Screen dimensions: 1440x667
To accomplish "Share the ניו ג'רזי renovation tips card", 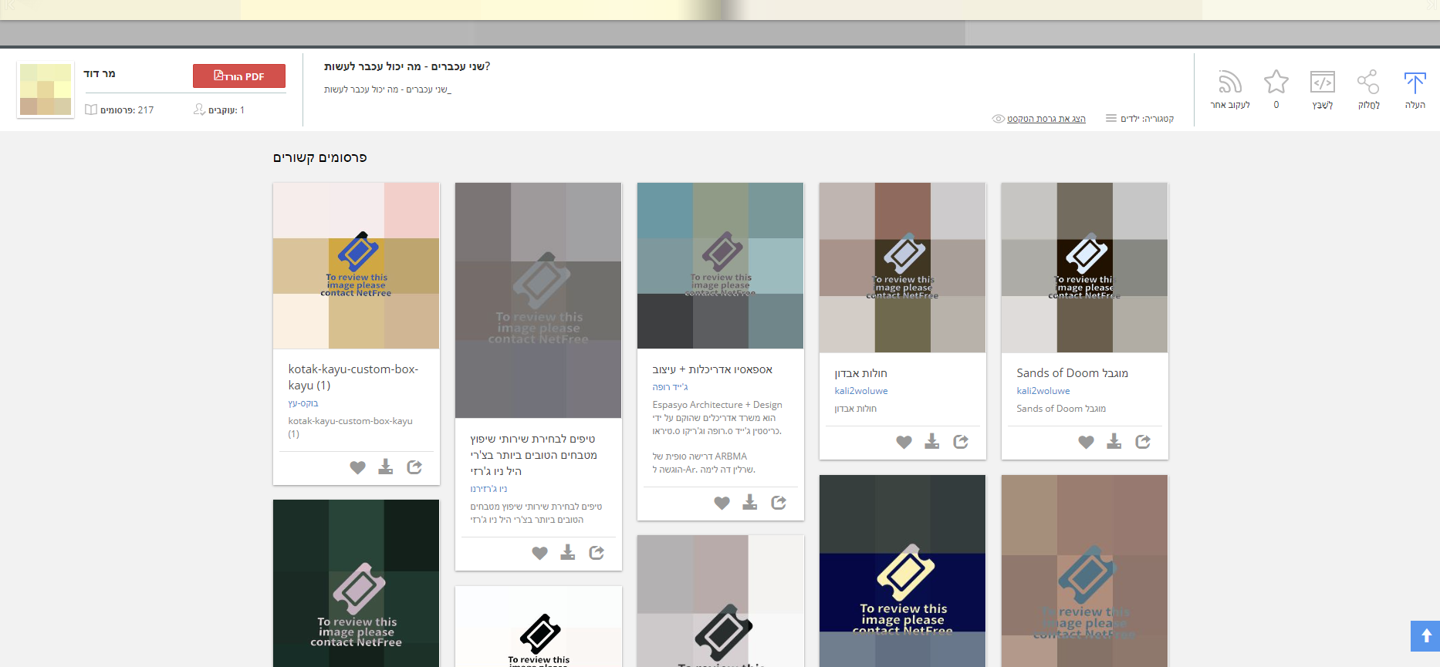I will tap(597, 552).
